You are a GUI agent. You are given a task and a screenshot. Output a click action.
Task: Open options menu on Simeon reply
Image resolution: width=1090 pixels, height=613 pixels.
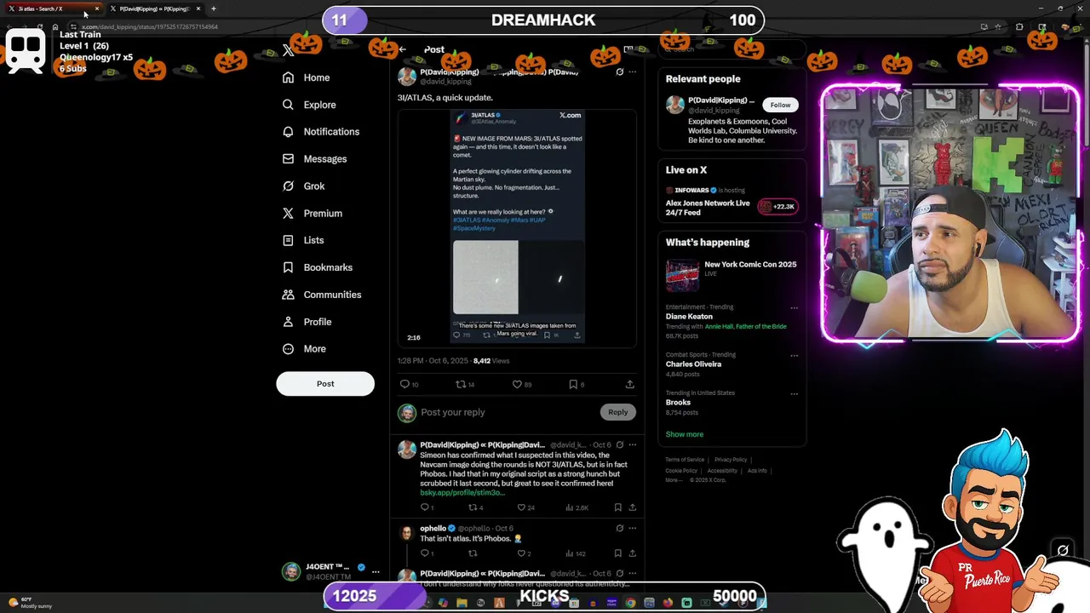pos(632,445)
